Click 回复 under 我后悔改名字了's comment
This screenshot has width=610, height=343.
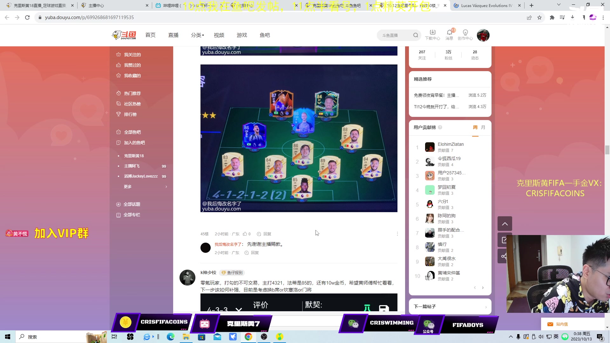coord(254,252)
